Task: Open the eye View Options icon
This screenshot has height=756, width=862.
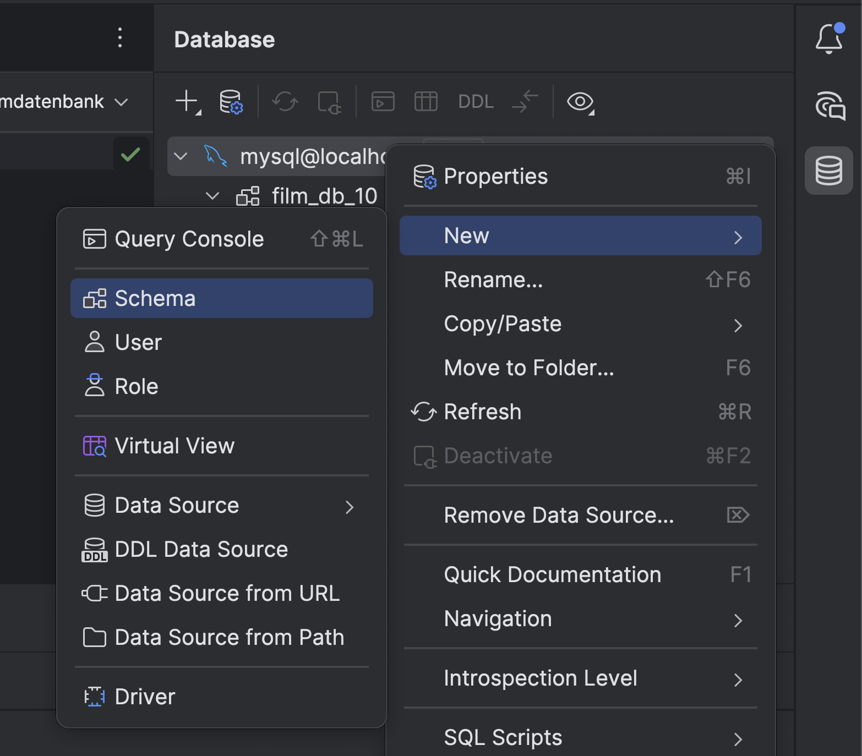Action: [580, 102]
